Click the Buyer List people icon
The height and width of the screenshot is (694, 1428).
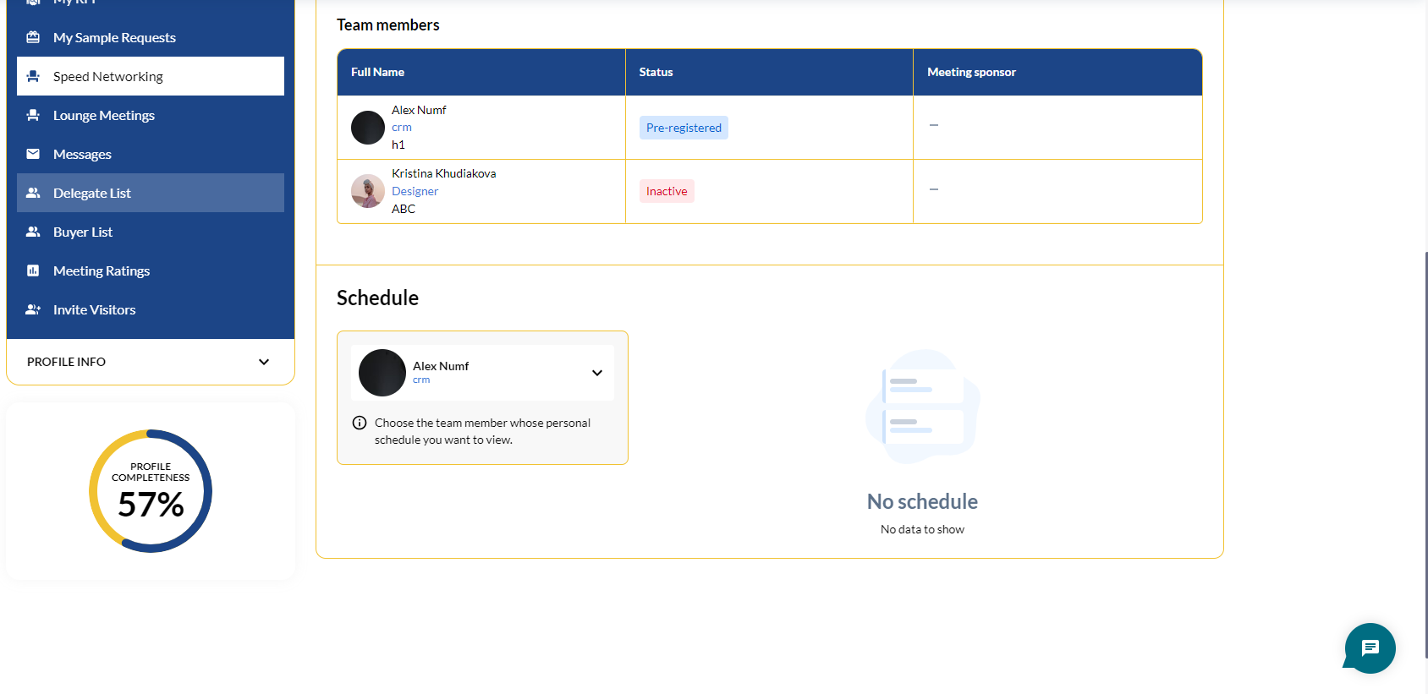33,232
